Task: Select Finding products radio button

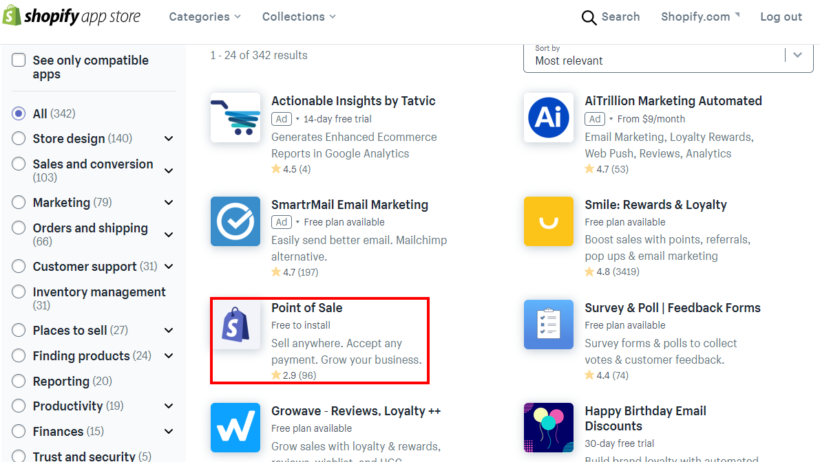Action: click(19, 355)
